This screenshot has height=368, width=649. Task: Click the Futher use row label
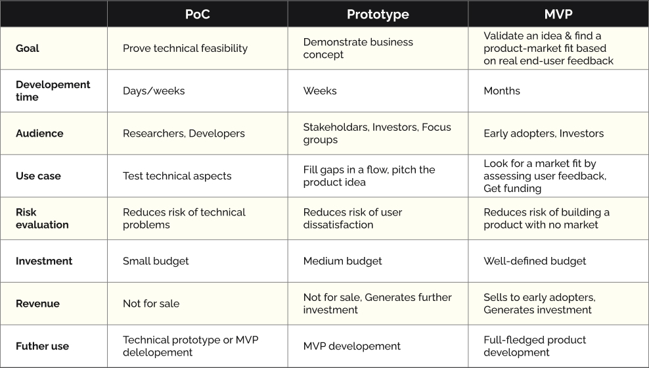click(42, 346)
